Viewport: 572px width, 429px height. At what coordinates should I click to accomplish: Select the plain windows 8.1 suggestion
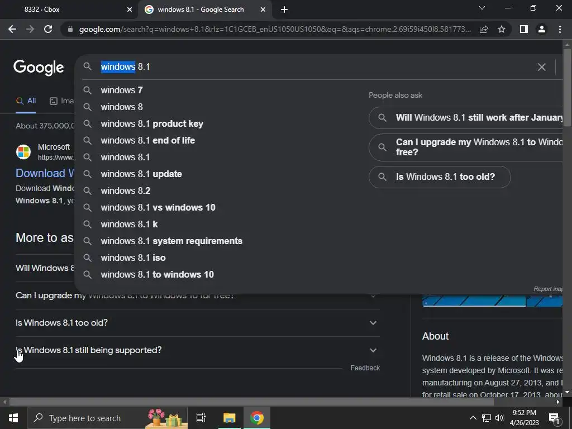[x=125, y=157]
